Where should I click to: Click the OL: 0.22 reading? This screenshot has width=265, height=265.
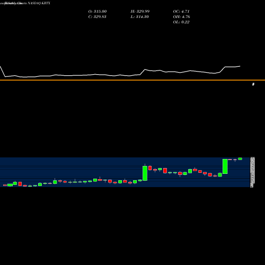(181, 22)
